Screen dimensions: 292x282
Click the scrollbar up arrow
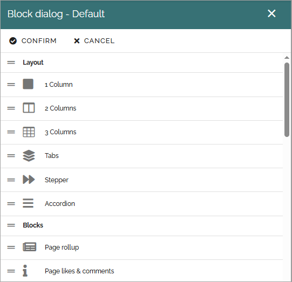click(x=287, y=58)
